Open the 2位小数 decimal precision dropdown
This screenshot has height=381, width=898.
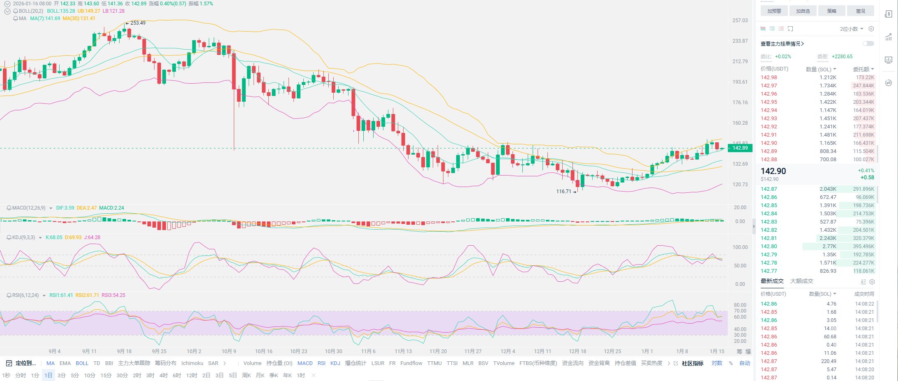851,29
